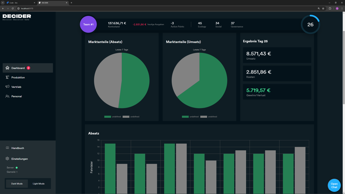Screen dimensions: 345x194
Task: Click the Handbuch book icon
Action: [x=8, y=148]
